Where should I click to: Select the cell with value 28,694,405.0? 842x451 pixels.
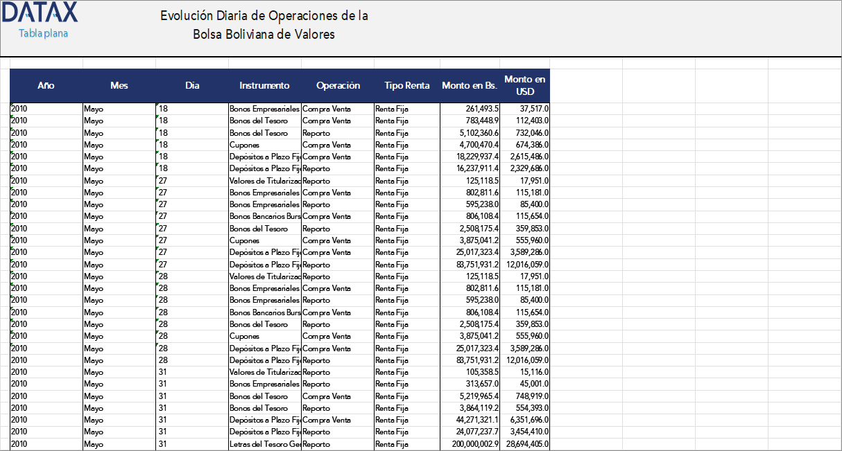526,443
